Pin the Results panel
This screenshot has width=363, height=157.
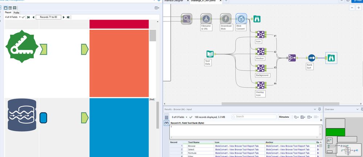[x=319, y=109]
